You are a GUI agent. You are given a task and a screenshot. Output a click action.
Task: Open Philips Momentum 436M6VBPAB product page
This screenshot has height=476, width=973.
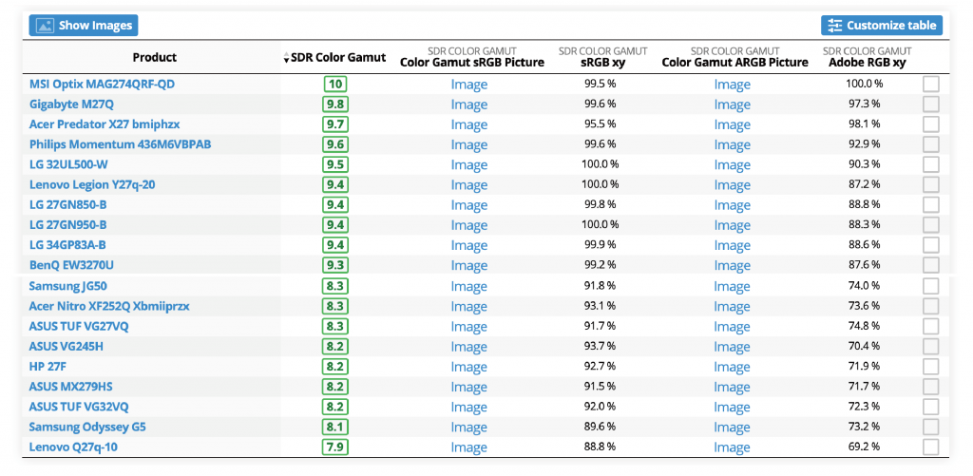[x=120, y=144]
